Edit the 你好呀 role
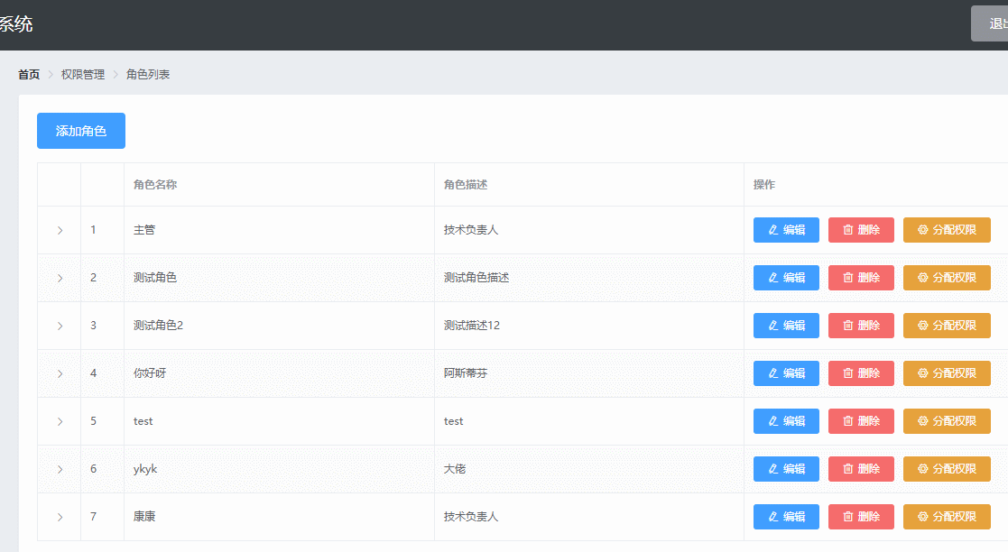Image resolution: width=1008 pixels, height=552 pixels. coord(786,373)
